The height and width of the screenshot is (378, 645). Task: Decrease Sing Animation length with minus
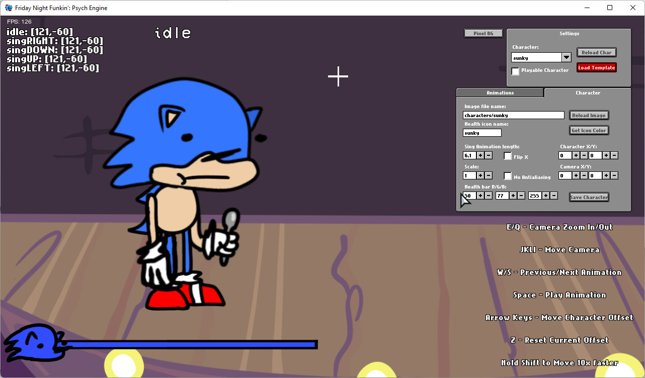click(x=489, y=155)
